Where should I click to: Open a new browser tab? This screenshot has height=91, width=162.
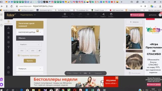tap(121, 2)
